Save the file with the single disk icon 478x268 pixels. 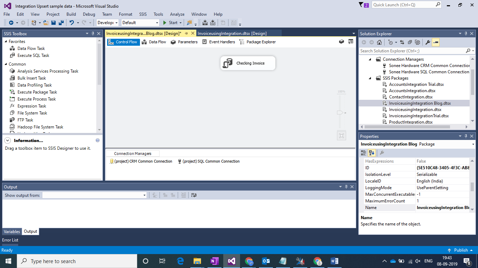pos(54,23)
